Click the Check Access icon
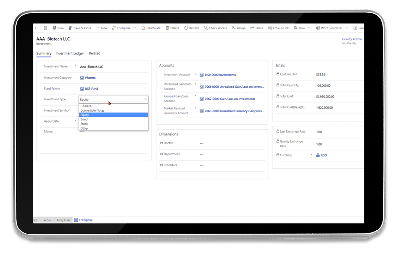Image resolution: width=398 pixels, height=260 pixels. [206, 28]
